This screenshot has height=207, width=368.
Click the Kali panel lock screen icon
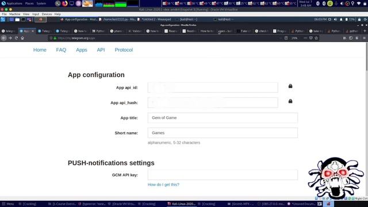pyautogui.click(x=359, y=20)
